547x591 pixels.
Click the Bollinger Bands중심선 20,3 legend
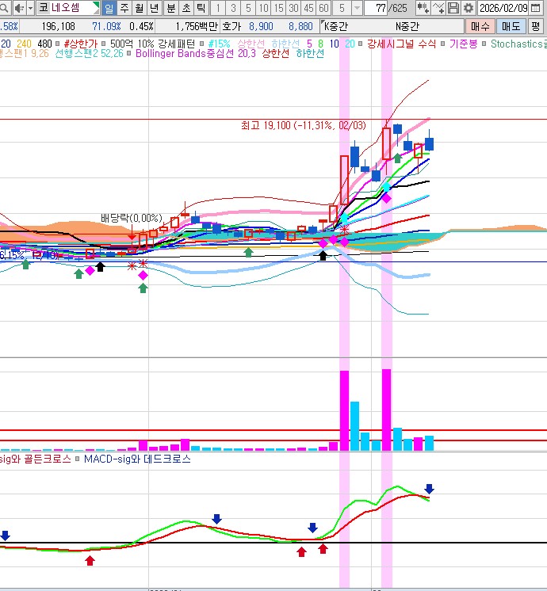(195, 54)
